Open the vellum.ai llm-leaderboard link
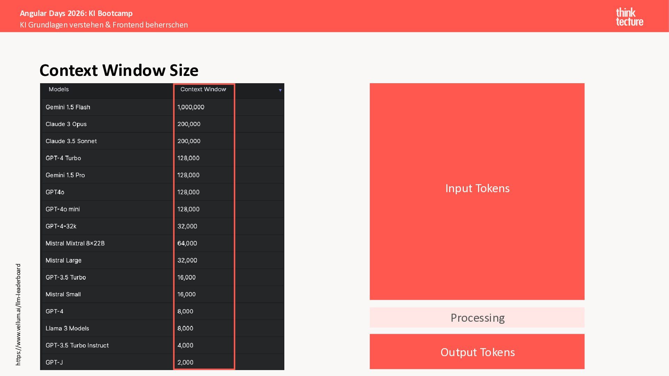Screen dimensions: 669x376 [18, 314]
